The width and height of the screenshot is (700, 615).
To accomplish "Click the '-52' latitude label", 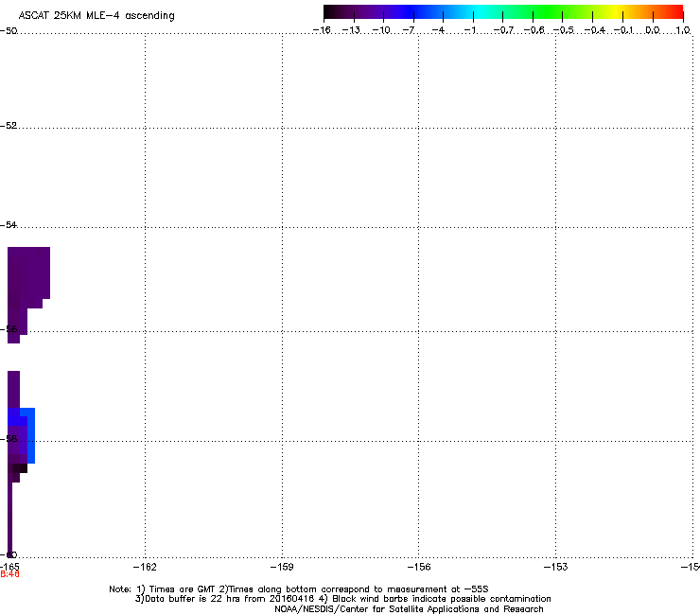I will coord(9,126).
